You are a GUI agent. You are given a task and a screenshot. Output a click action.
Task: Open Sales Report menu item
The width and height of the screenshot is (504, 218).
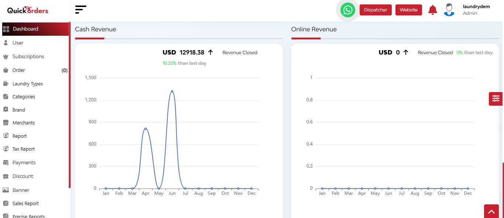pos(25,203)
